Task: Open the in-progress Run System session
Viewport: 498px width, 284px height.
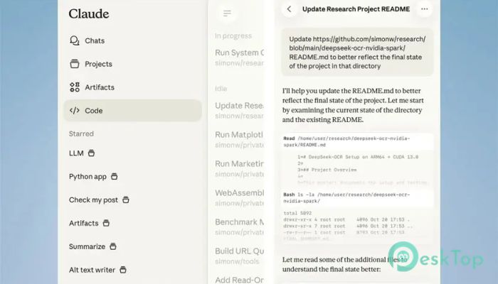Action: pos(239,58)
